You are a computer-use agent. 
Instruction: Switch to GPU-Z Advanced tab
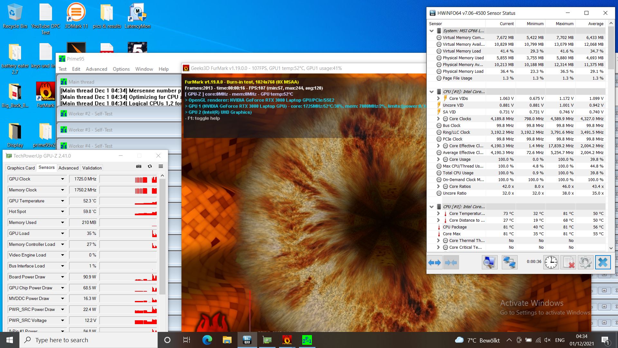click(68, 168)
